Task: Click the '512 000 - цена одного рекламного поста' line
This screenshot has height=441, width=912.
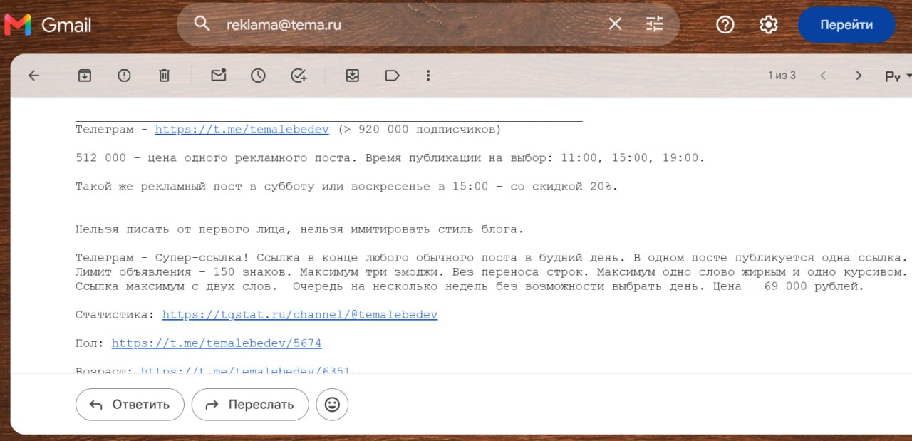Action: (x=390, y=158)
